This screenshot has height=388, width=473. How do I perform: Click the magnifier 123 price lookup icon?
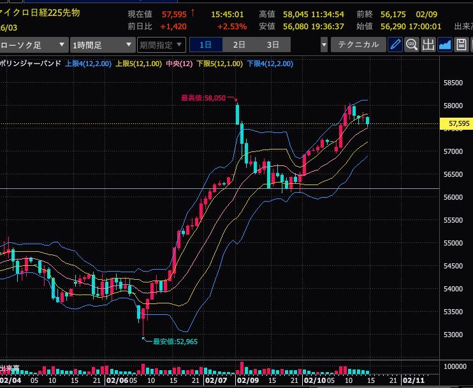click(x=412, y=45)
